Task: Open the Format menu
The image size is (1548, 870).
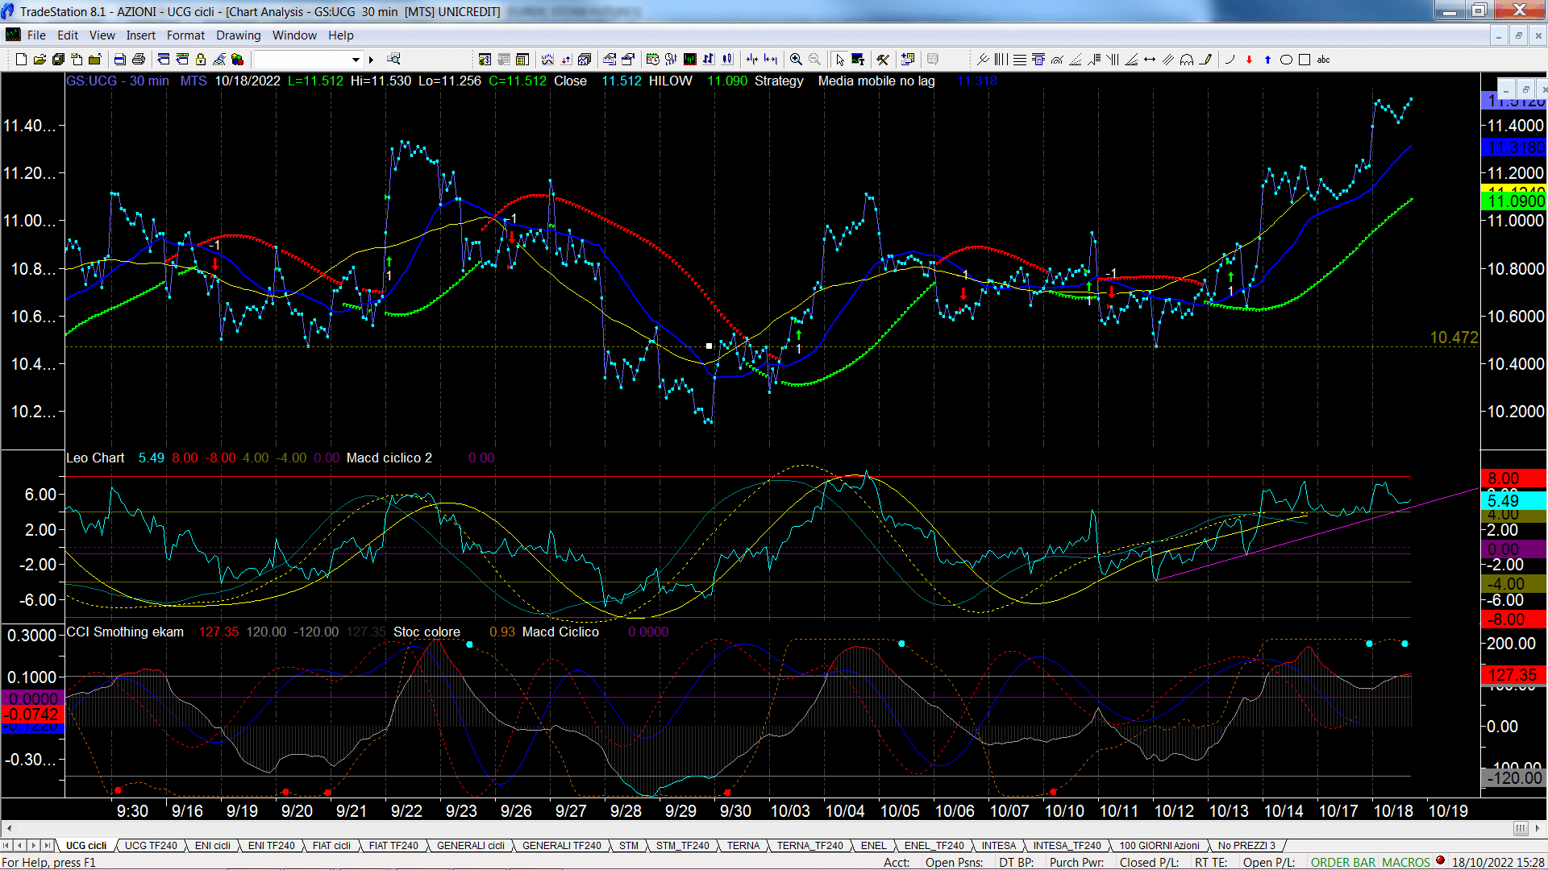Action: [x=185, y=35]
